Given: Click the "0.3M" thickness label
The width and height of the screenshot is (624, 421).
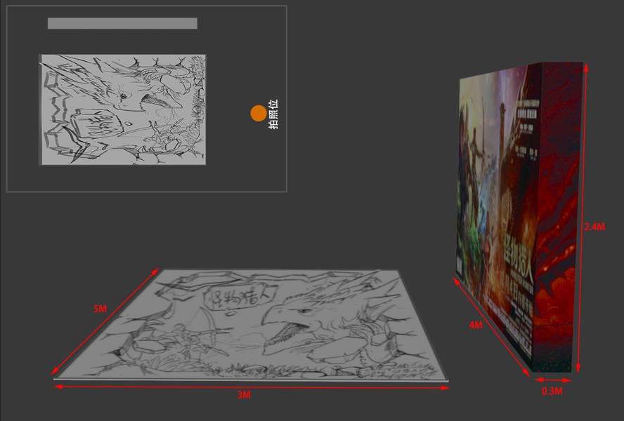Looking at the screenshot, I should pyautogui.click(x=552, y=392).
